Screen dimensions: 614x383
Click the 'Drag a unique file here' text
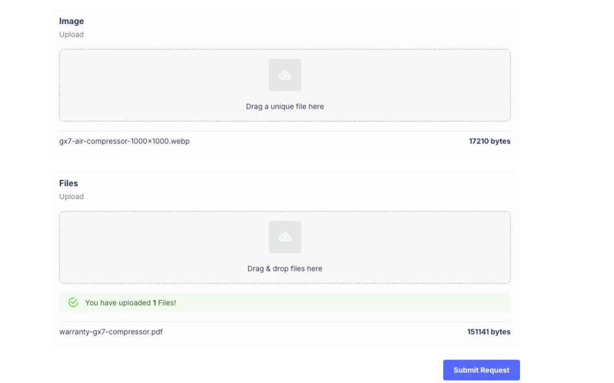point(284,106)
